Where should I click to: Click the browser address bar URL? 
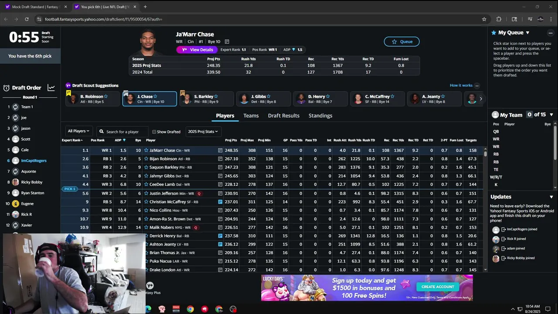tap(103, 19)
